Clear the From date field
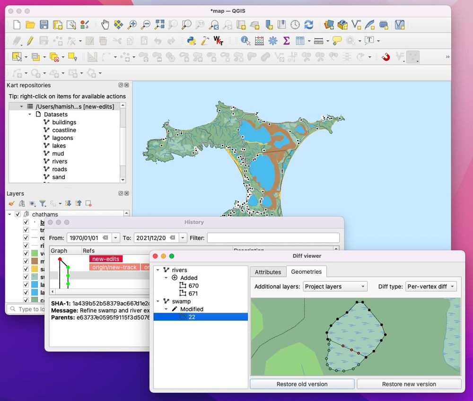The image size is (473, 401). point(105,237)
